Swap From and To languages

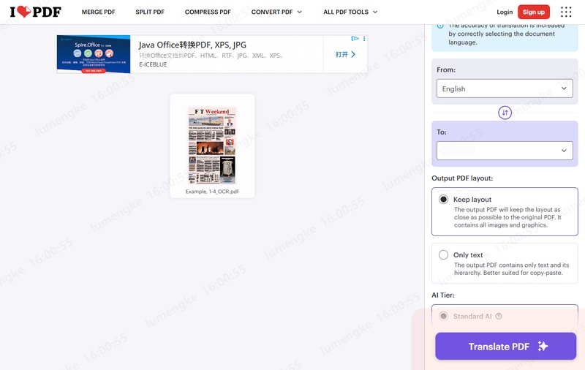point(505,113)
